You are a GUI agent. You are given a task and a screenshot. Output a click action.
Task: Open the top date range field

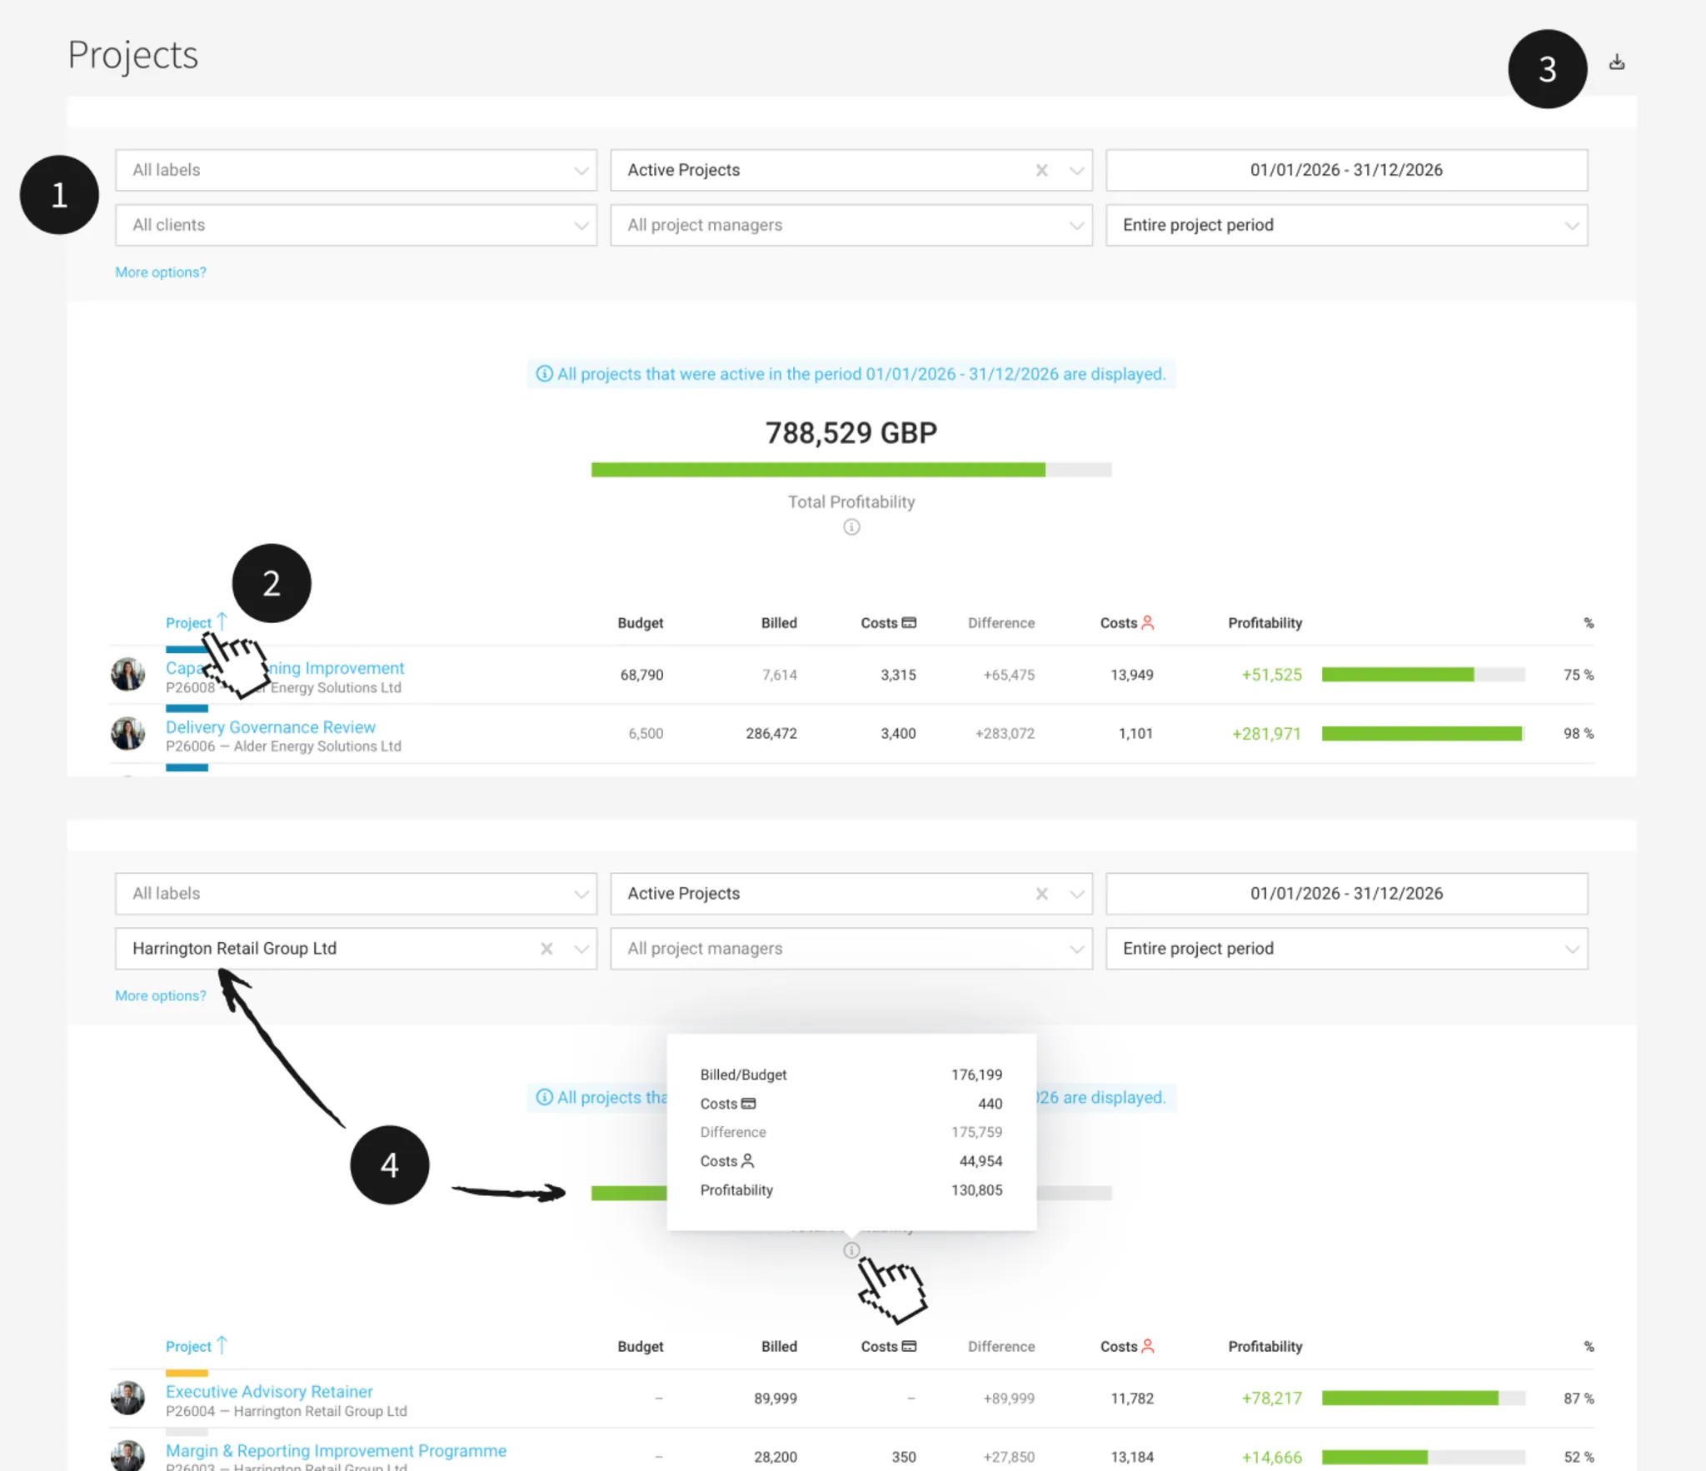point(1346,170)
